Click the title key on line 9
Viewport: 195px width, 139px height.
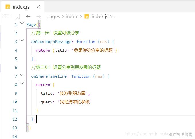(47, 93)
